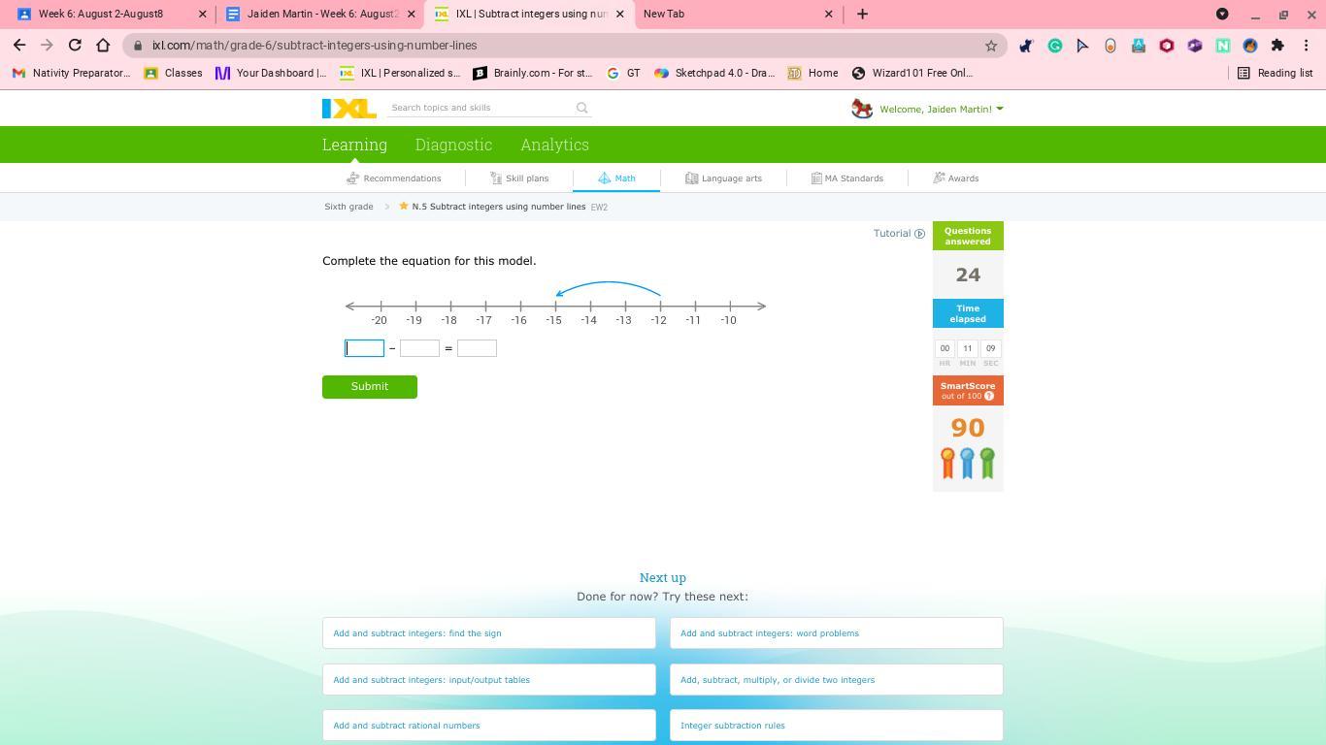Open the Extensions puzzle piece menu
1326x745 pixels.
(1277, 46)
